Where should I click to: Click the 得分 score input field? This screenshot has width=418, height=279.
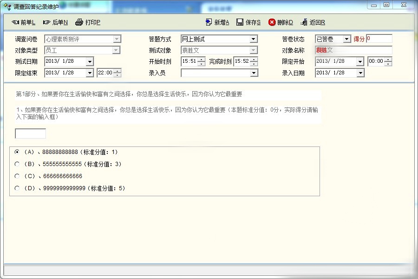point(379,39)
